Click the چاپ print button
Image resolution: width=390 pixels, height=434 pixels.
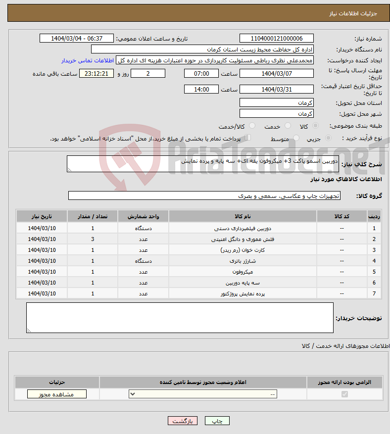click(217, 421)
